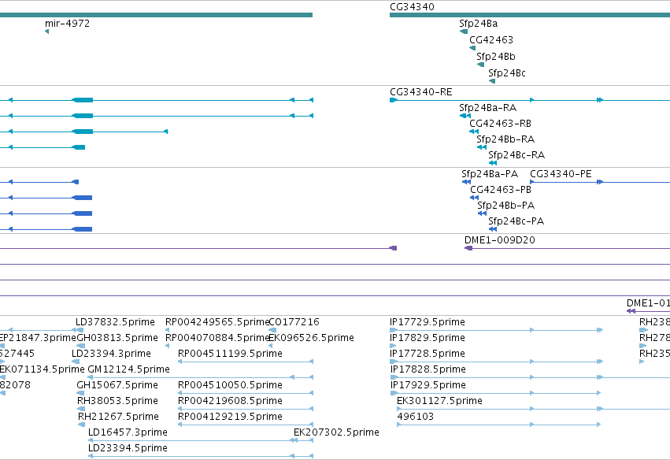Click the mir-4972 gene feature label
This screenshot has height=460, width=670.
[x=68, y=24]
